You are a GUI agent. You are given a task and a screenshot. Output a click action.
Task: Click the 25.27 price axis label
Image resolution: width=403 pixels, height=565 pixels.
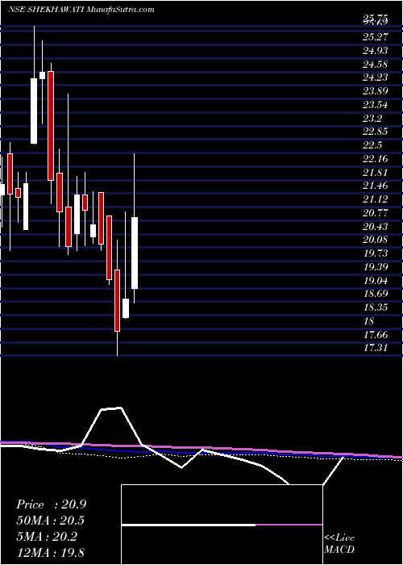[x=376, y=37]
